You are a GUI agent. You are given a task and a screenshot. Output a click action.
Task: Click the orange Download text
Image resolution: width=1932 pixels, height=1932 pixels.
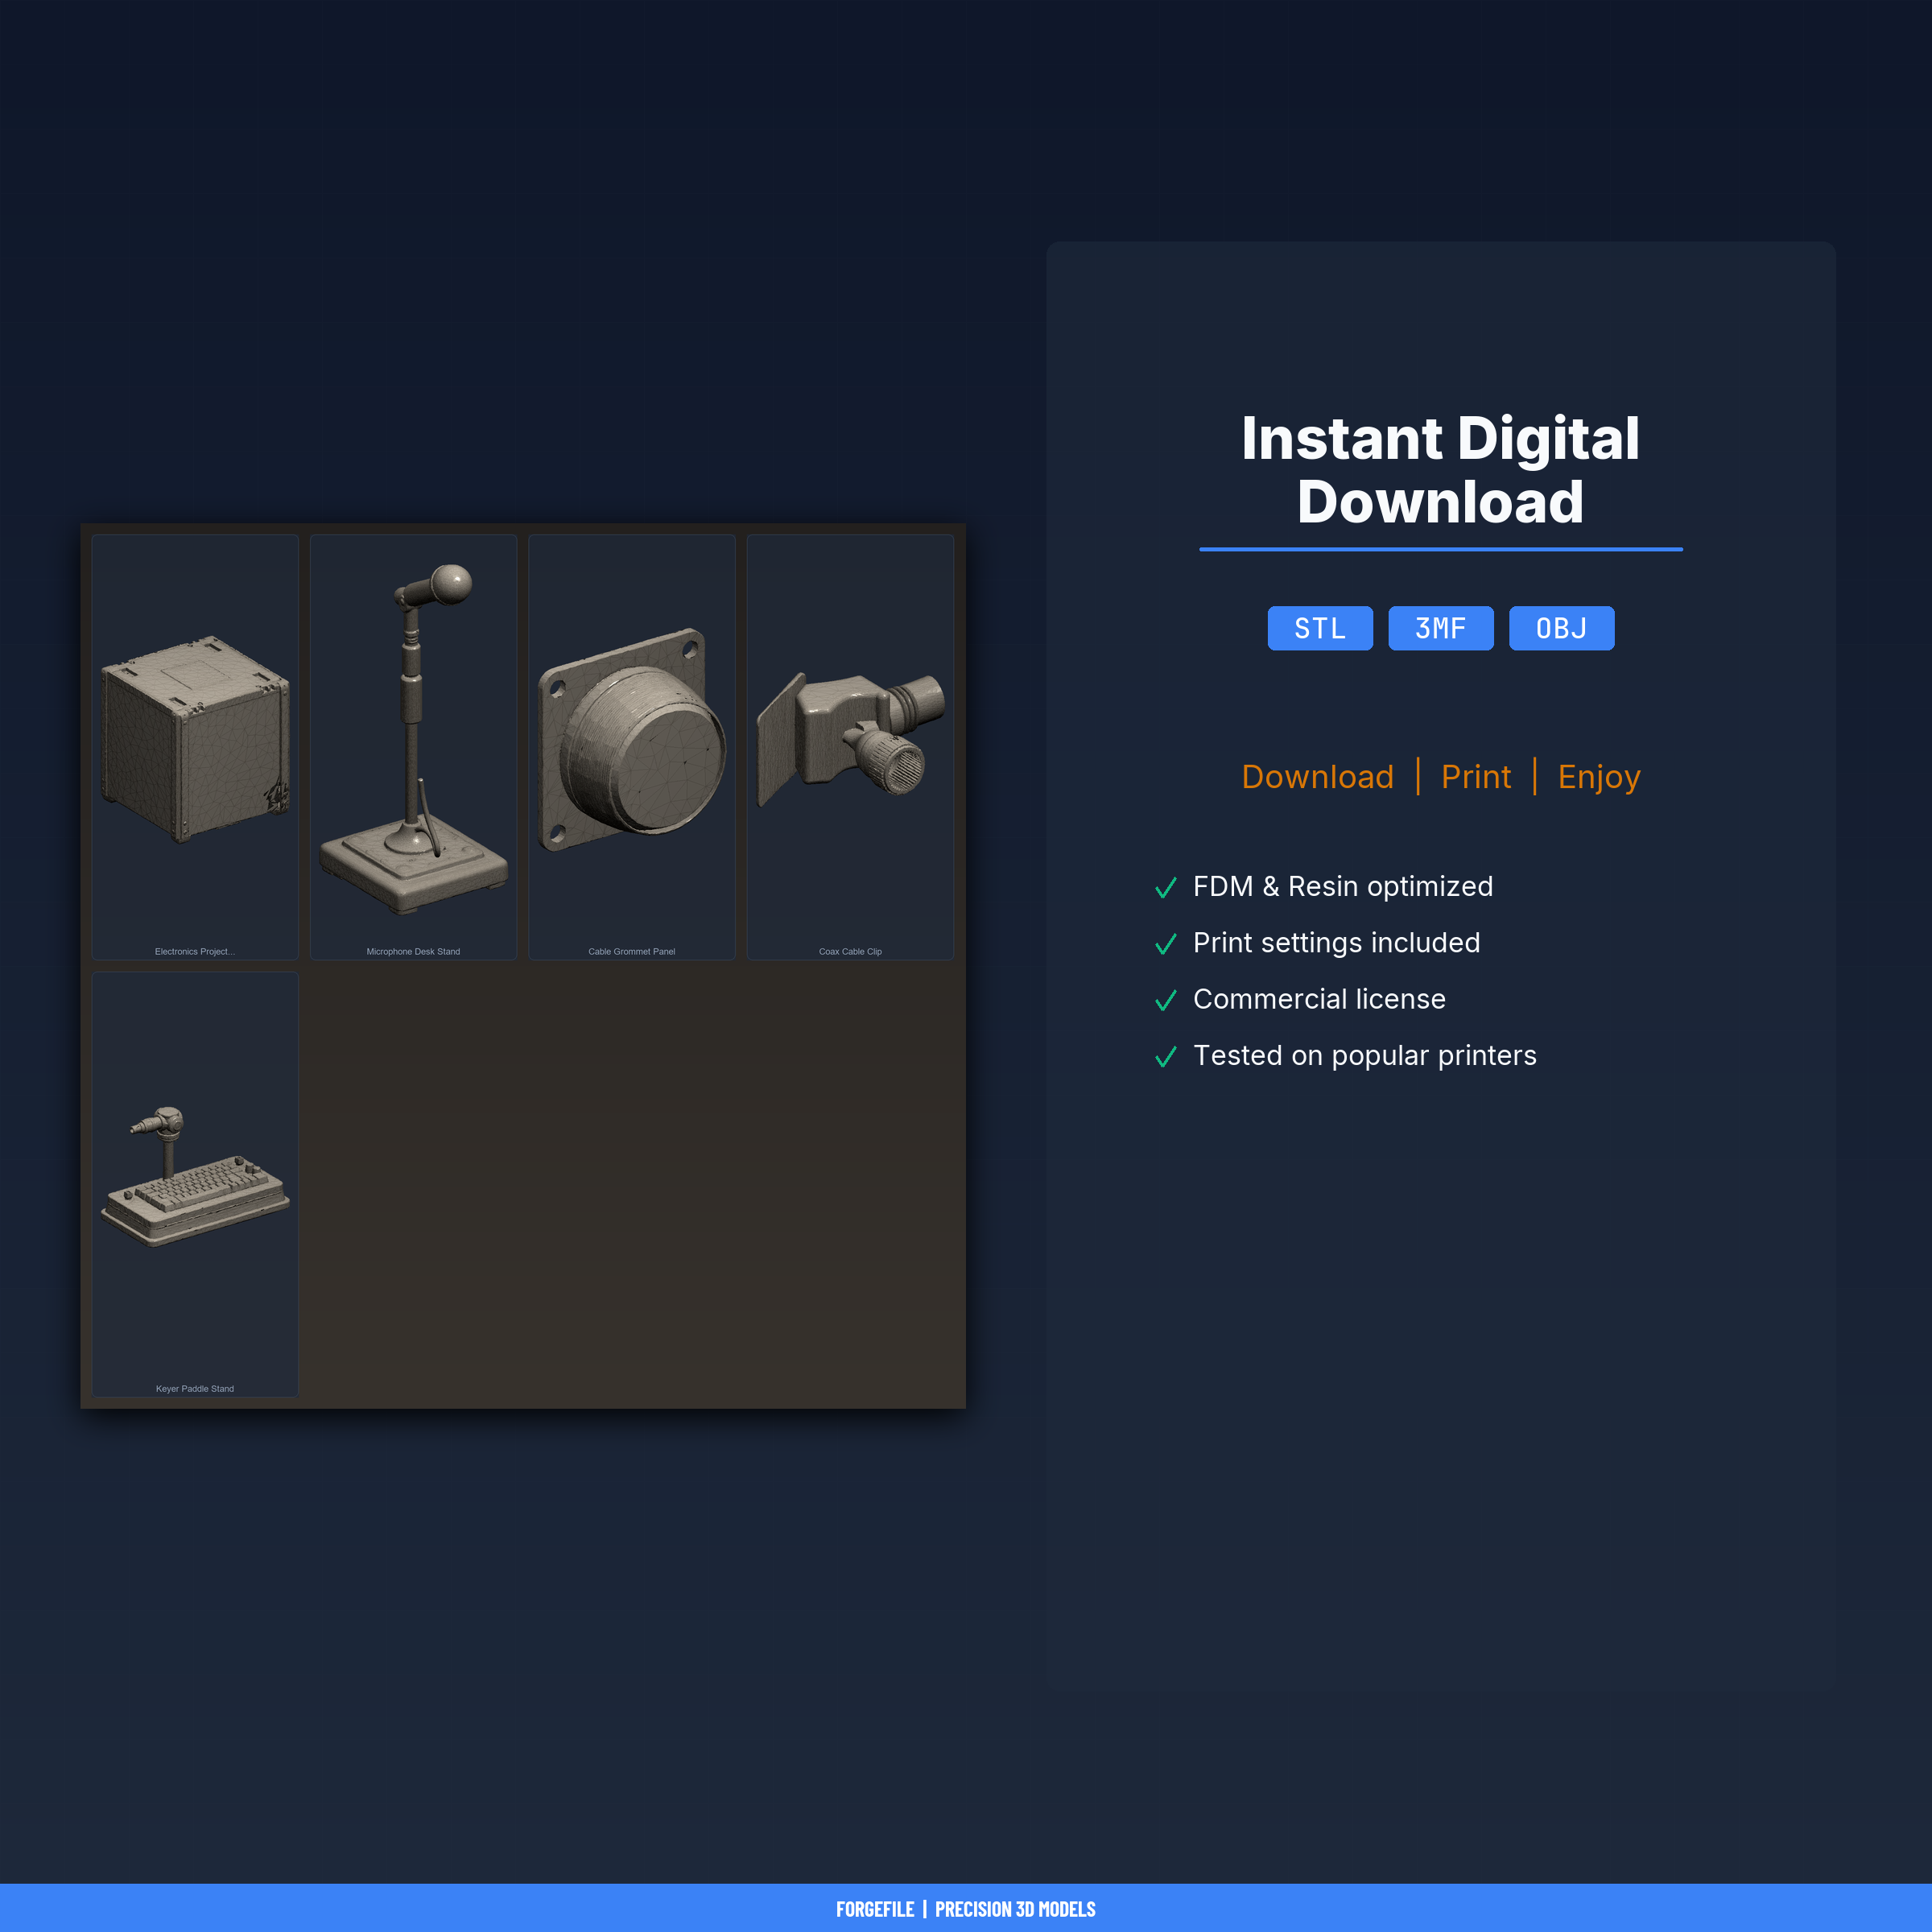click(1317, 777)
